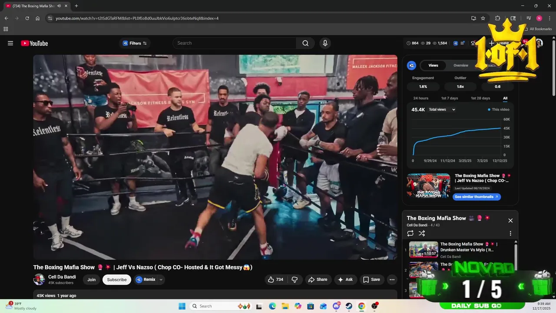Screen dimensions: 556x313
Task: Dislike the video with thumbs down
Action: (295, 280)
